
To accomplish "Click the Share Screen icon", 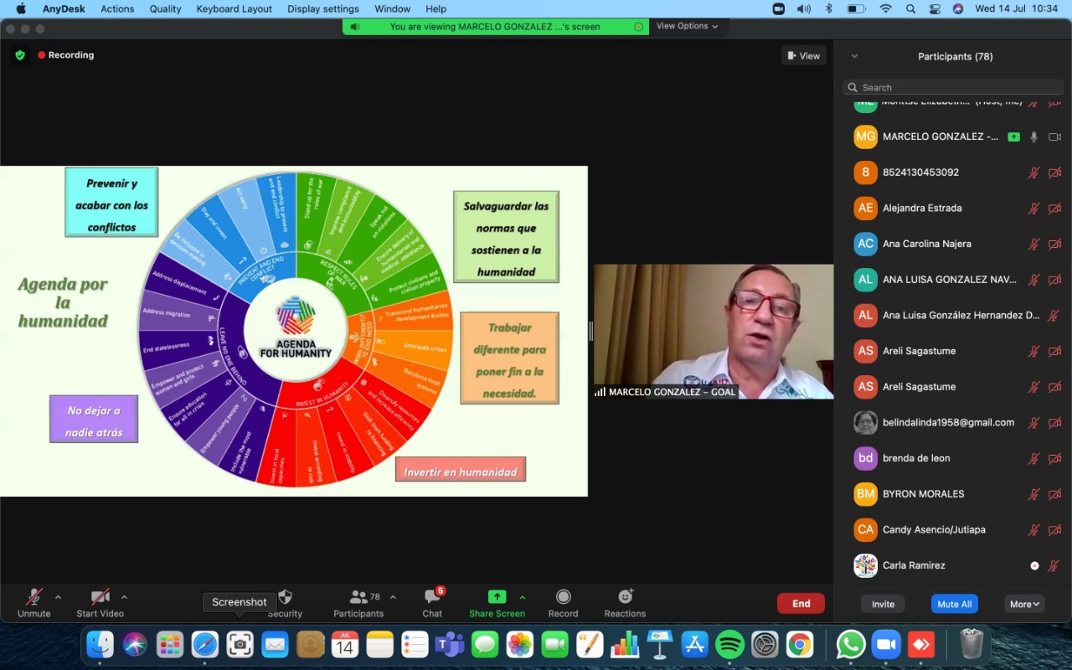I will 497,597.
